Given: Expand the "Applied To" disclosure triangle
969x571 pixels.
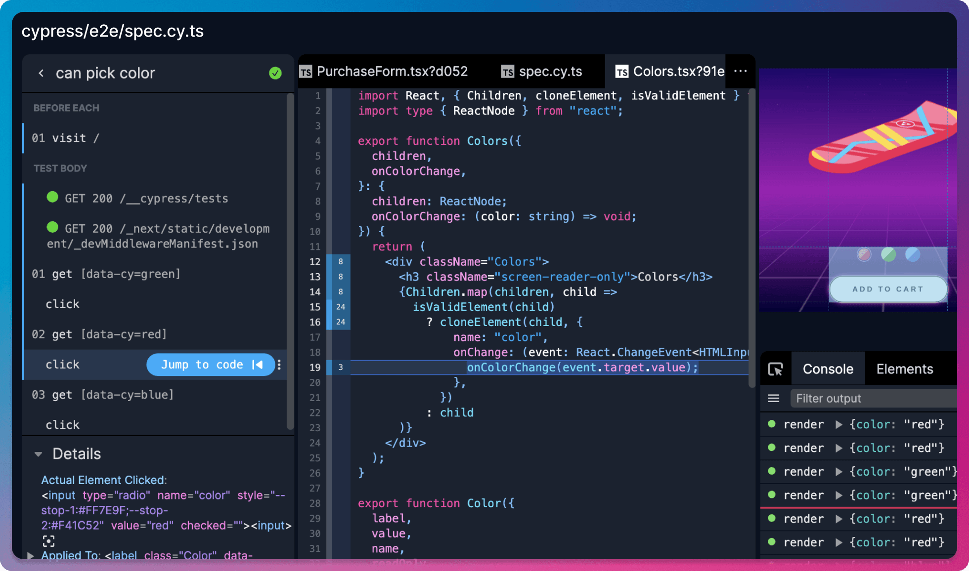Looking at the screenshot, I should pos(31,555).
